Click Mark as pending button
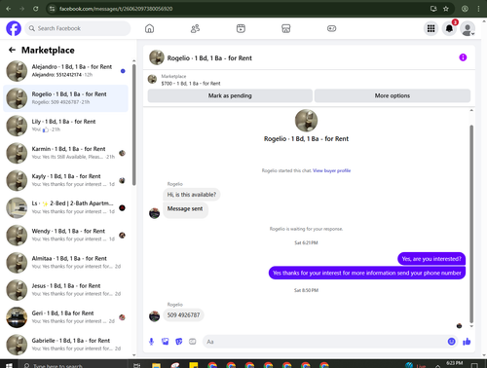 (230, 95)
